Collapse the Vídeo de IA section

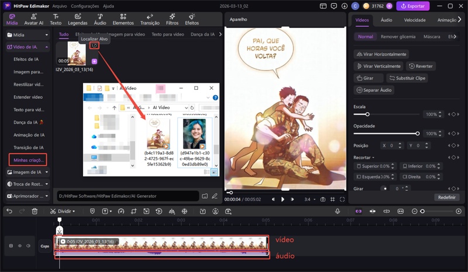tap(47, 47)
